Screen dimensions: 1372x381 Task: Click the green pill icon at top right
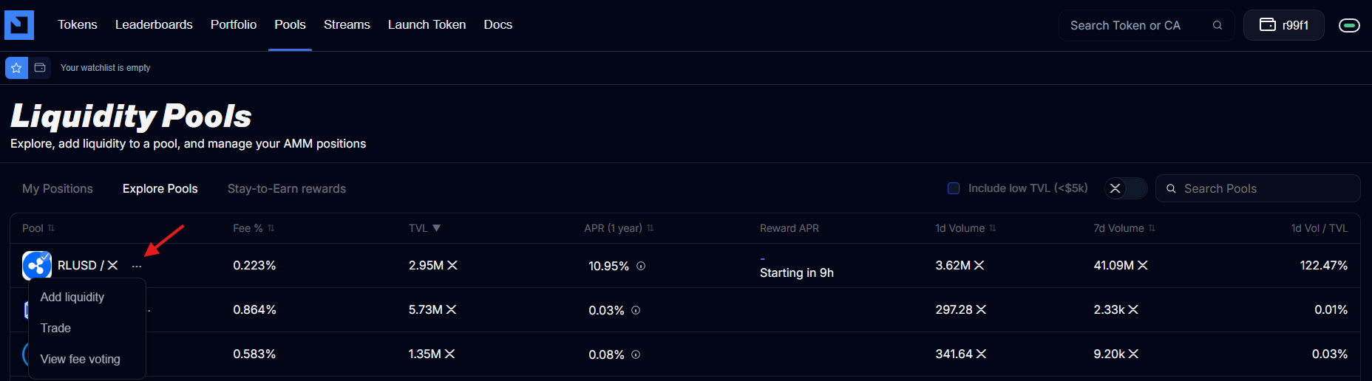tap(1349, 25)
